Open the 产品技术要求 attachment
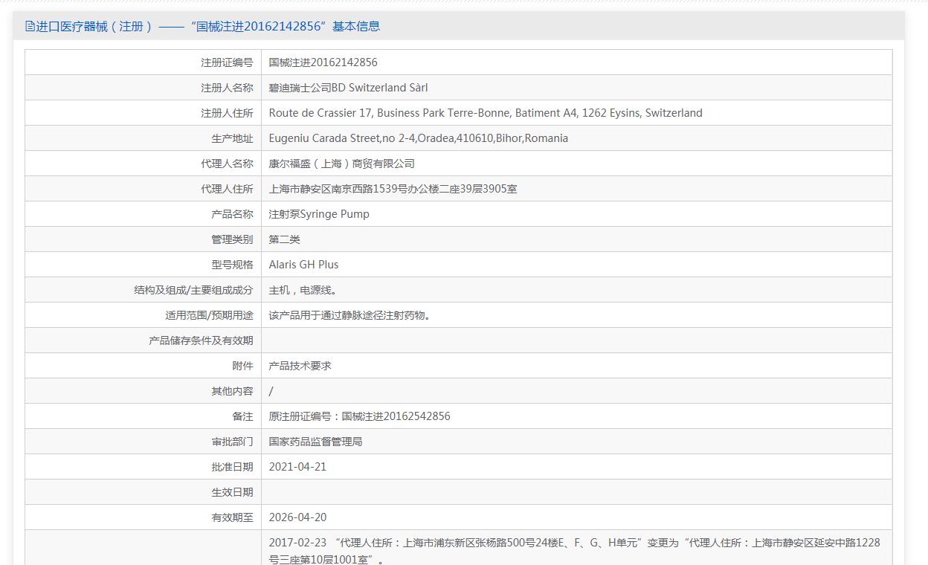The height and width of the screenshot is (565, 928). point(300,366)
